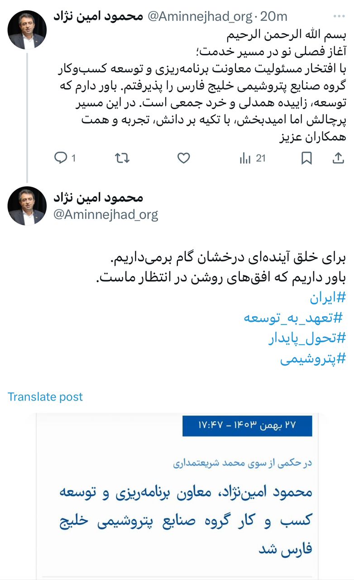Open the #ایران hashtag
The image size is (354, 580).
[328, 298]
